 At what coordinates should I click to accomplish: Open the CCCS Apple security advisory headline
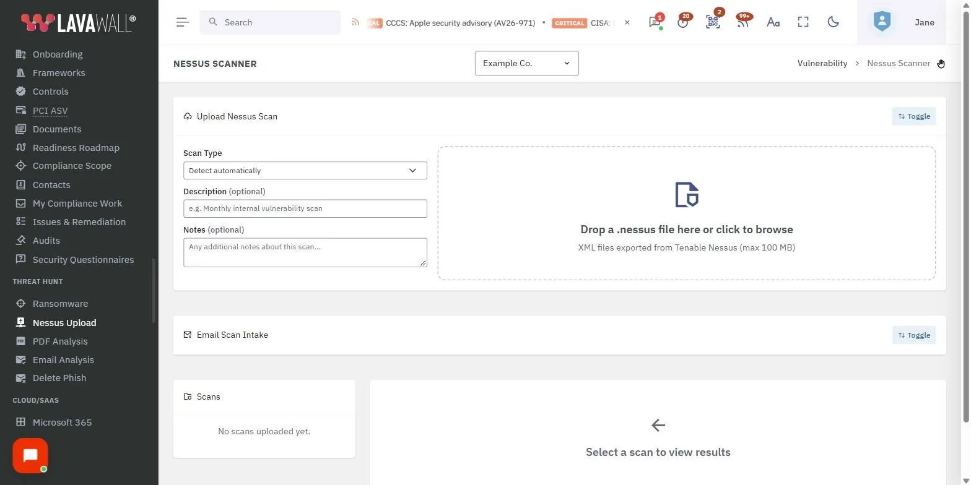[x=460, y=23]
